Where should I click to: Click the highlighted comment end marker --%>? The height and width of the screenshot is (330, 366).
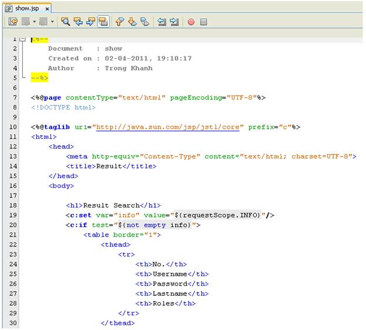click(x=39, y=78)
